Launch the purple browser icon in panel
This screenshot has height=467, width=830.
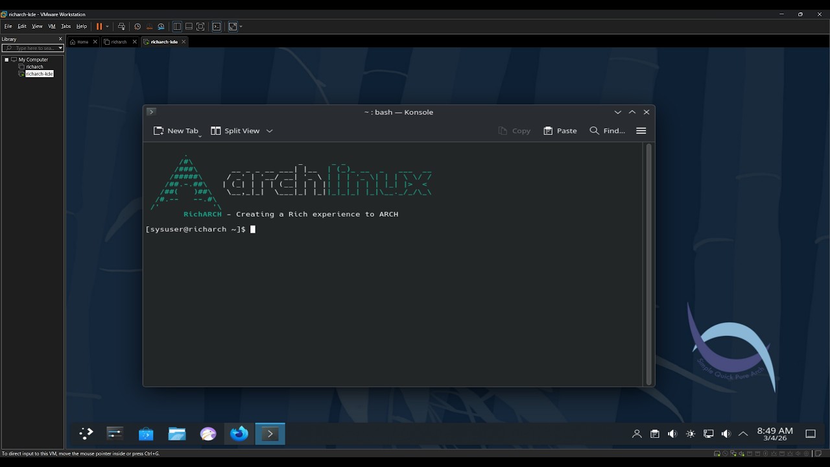coord(208,434)
